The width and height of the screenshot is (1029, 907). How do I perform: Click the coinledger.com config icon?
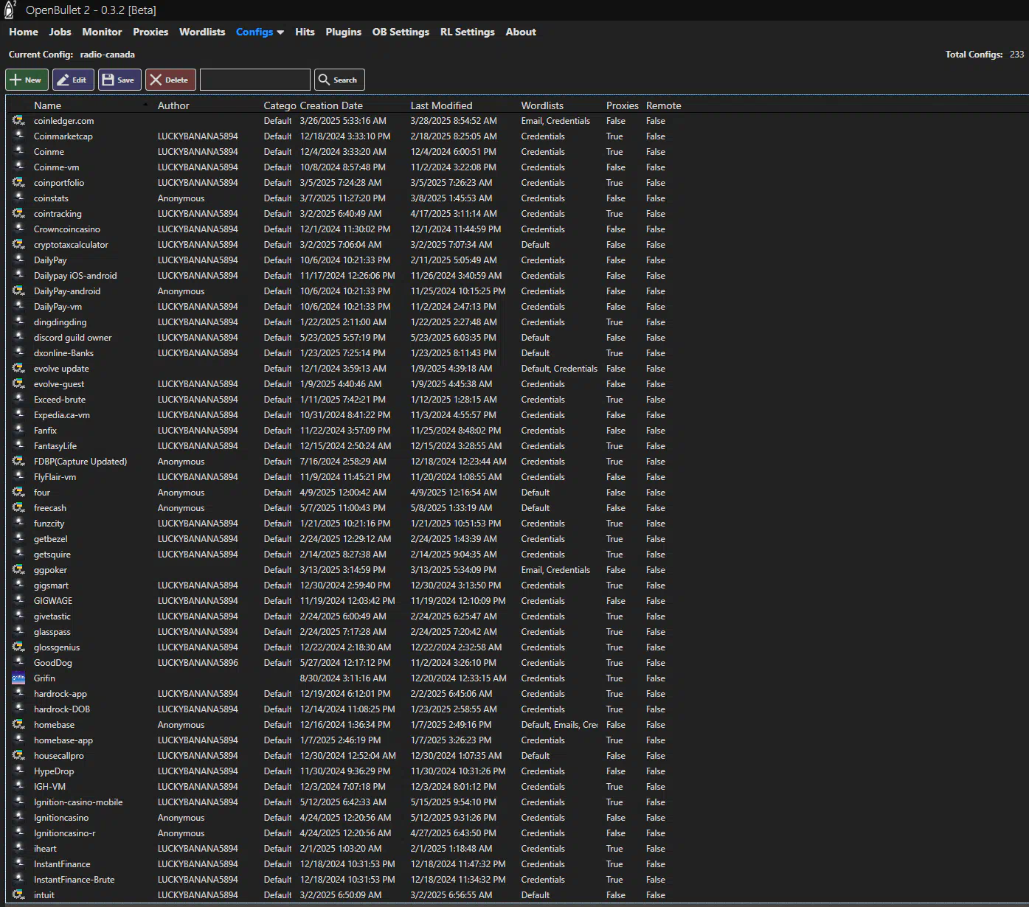pos(18,120)
